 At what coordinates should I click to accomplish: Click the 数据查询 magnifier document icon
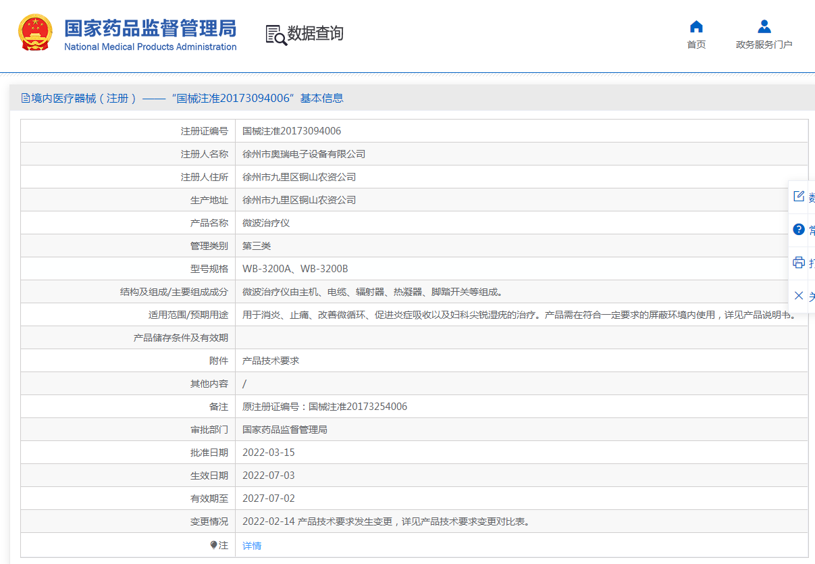[275, 34]
